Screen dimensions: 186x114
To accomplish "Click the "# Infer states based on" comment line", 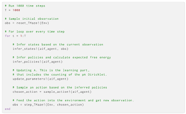I will (x=58, y=45).
